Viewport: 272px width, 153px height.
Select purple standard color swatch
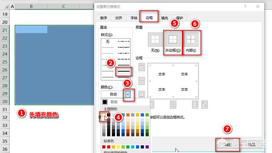click(147, 147)
